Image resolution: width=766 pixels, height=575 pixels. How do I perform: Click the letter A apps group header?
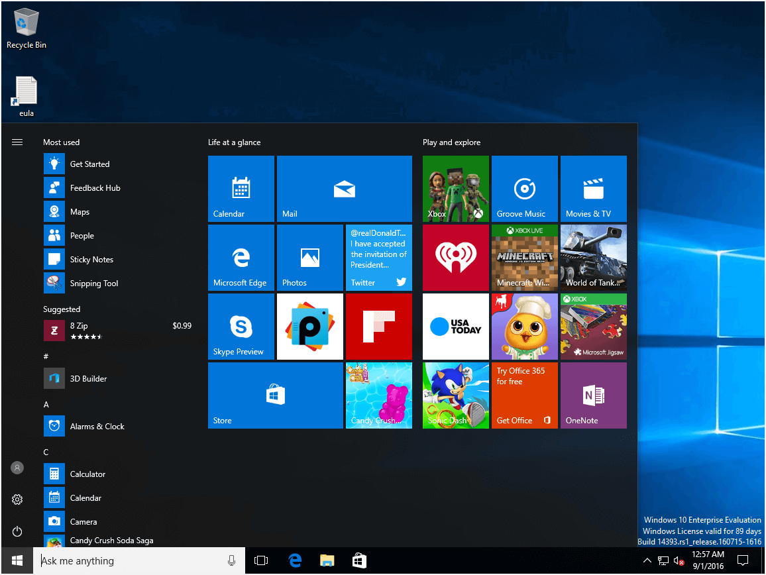point(46,404)
